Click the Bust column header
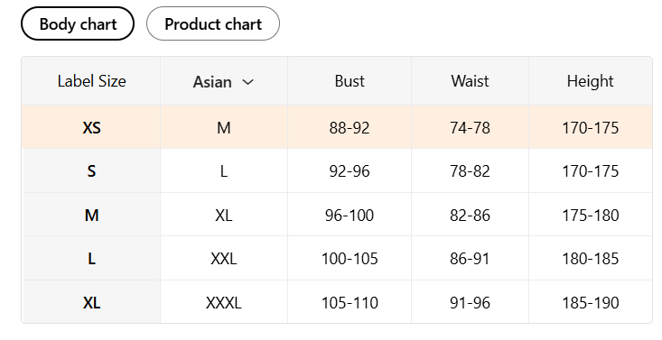 (350, 81)
